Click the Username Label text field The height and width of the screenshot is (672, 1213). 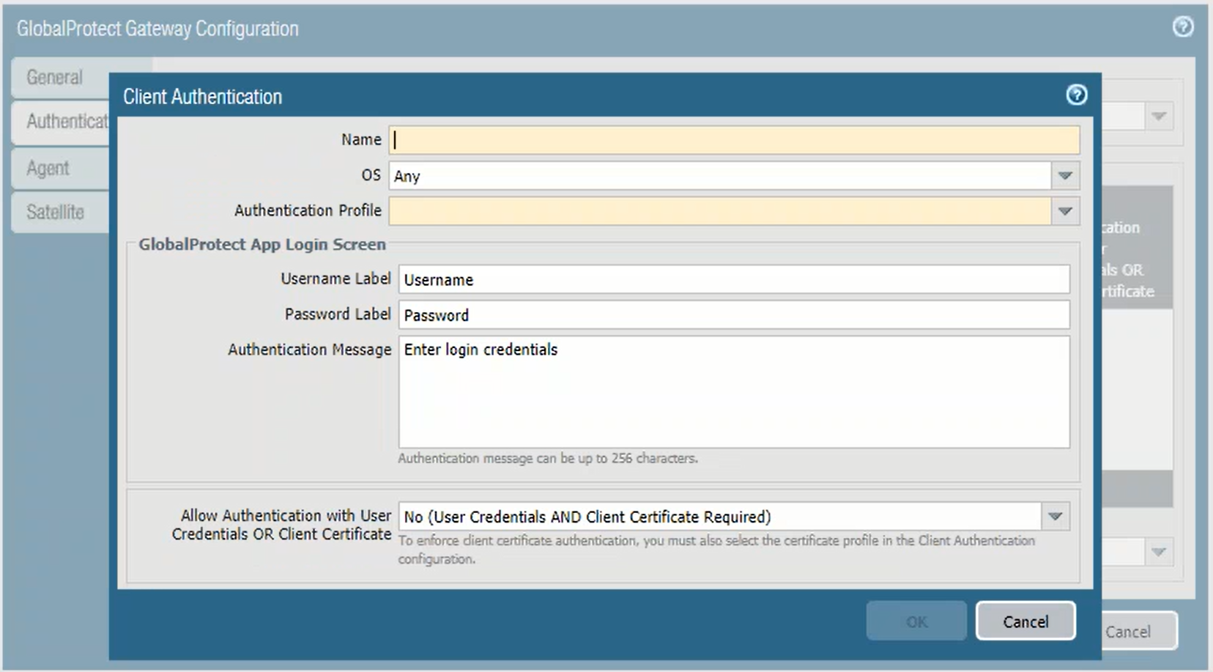pyautogui.click(x=733, y=280)
